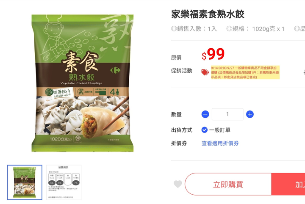
Task: Click the 折價券 label
Action: [179, 143]
